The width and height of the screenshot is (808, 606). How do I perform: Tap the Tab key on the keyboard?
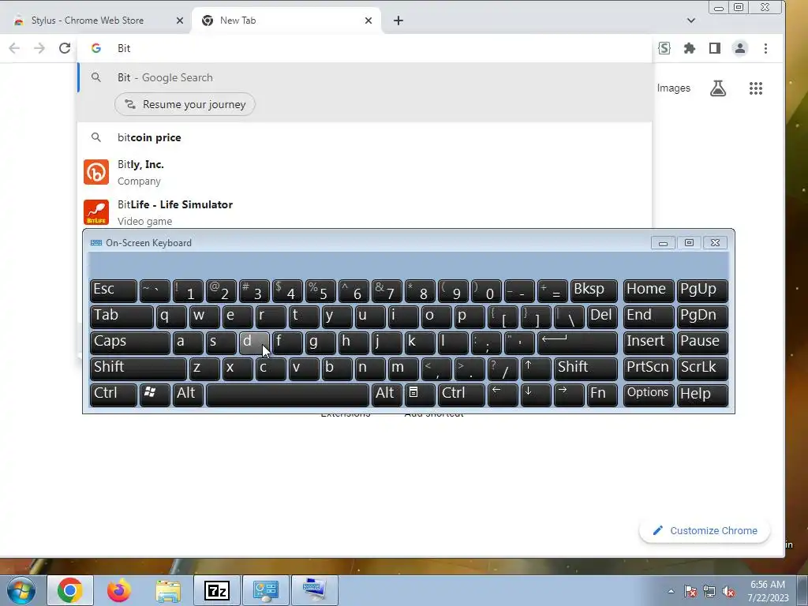pyautogui.click(x=122, y=317)
